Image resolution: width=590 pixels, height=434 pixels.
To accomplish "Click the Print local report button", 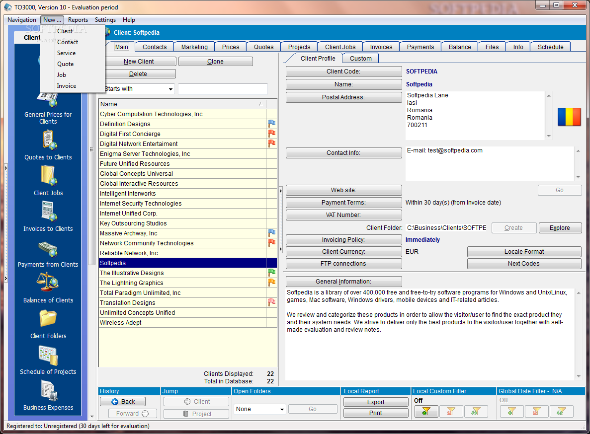I will 376,413.
